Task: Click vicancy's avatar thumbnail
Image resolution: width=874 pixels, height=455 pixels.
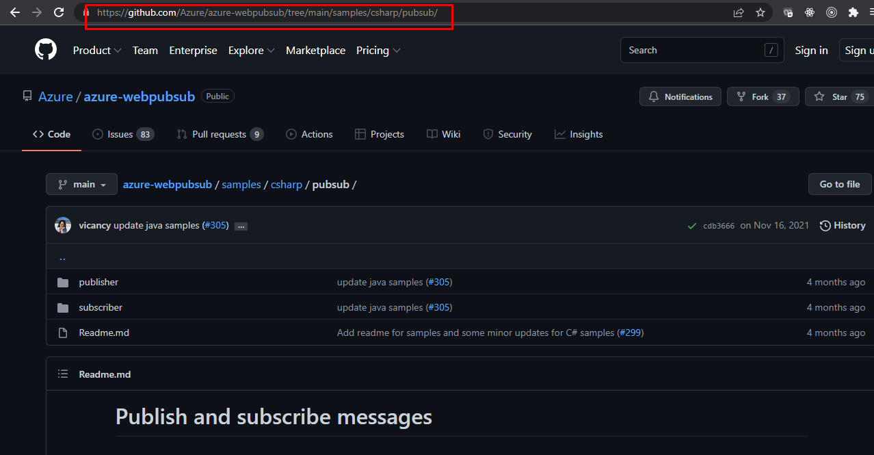Action: (x=63, y=225)
